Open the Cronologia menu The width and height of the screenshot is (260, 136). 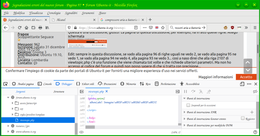(x=54, y=13)
